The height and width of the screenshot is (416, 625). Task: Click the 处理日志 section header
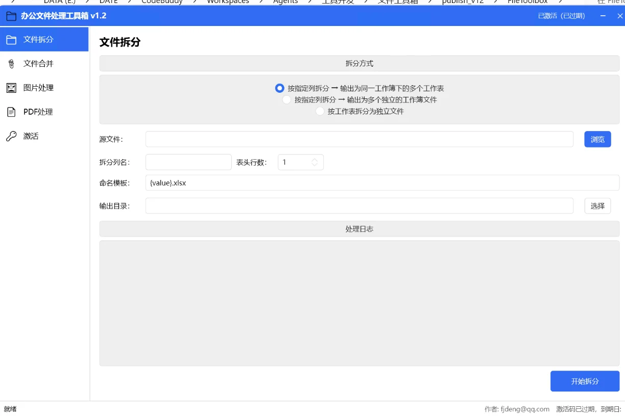tap(359, 229)
